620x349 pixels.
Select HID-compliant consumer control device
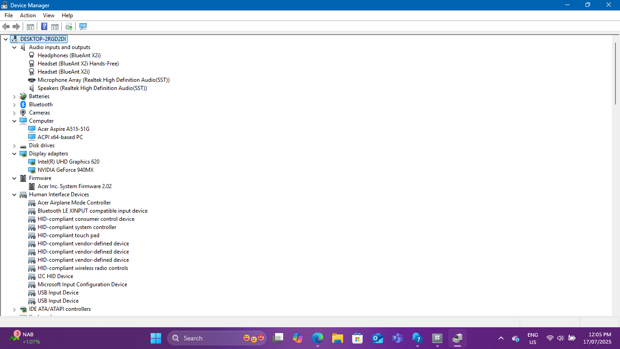coord(86,219)
